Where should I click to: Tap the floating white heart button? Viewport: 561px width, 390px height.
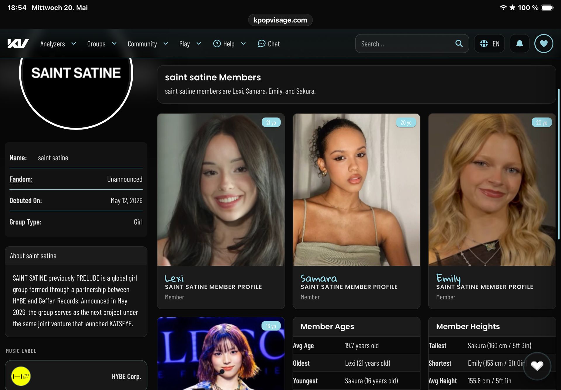[537, 366]
